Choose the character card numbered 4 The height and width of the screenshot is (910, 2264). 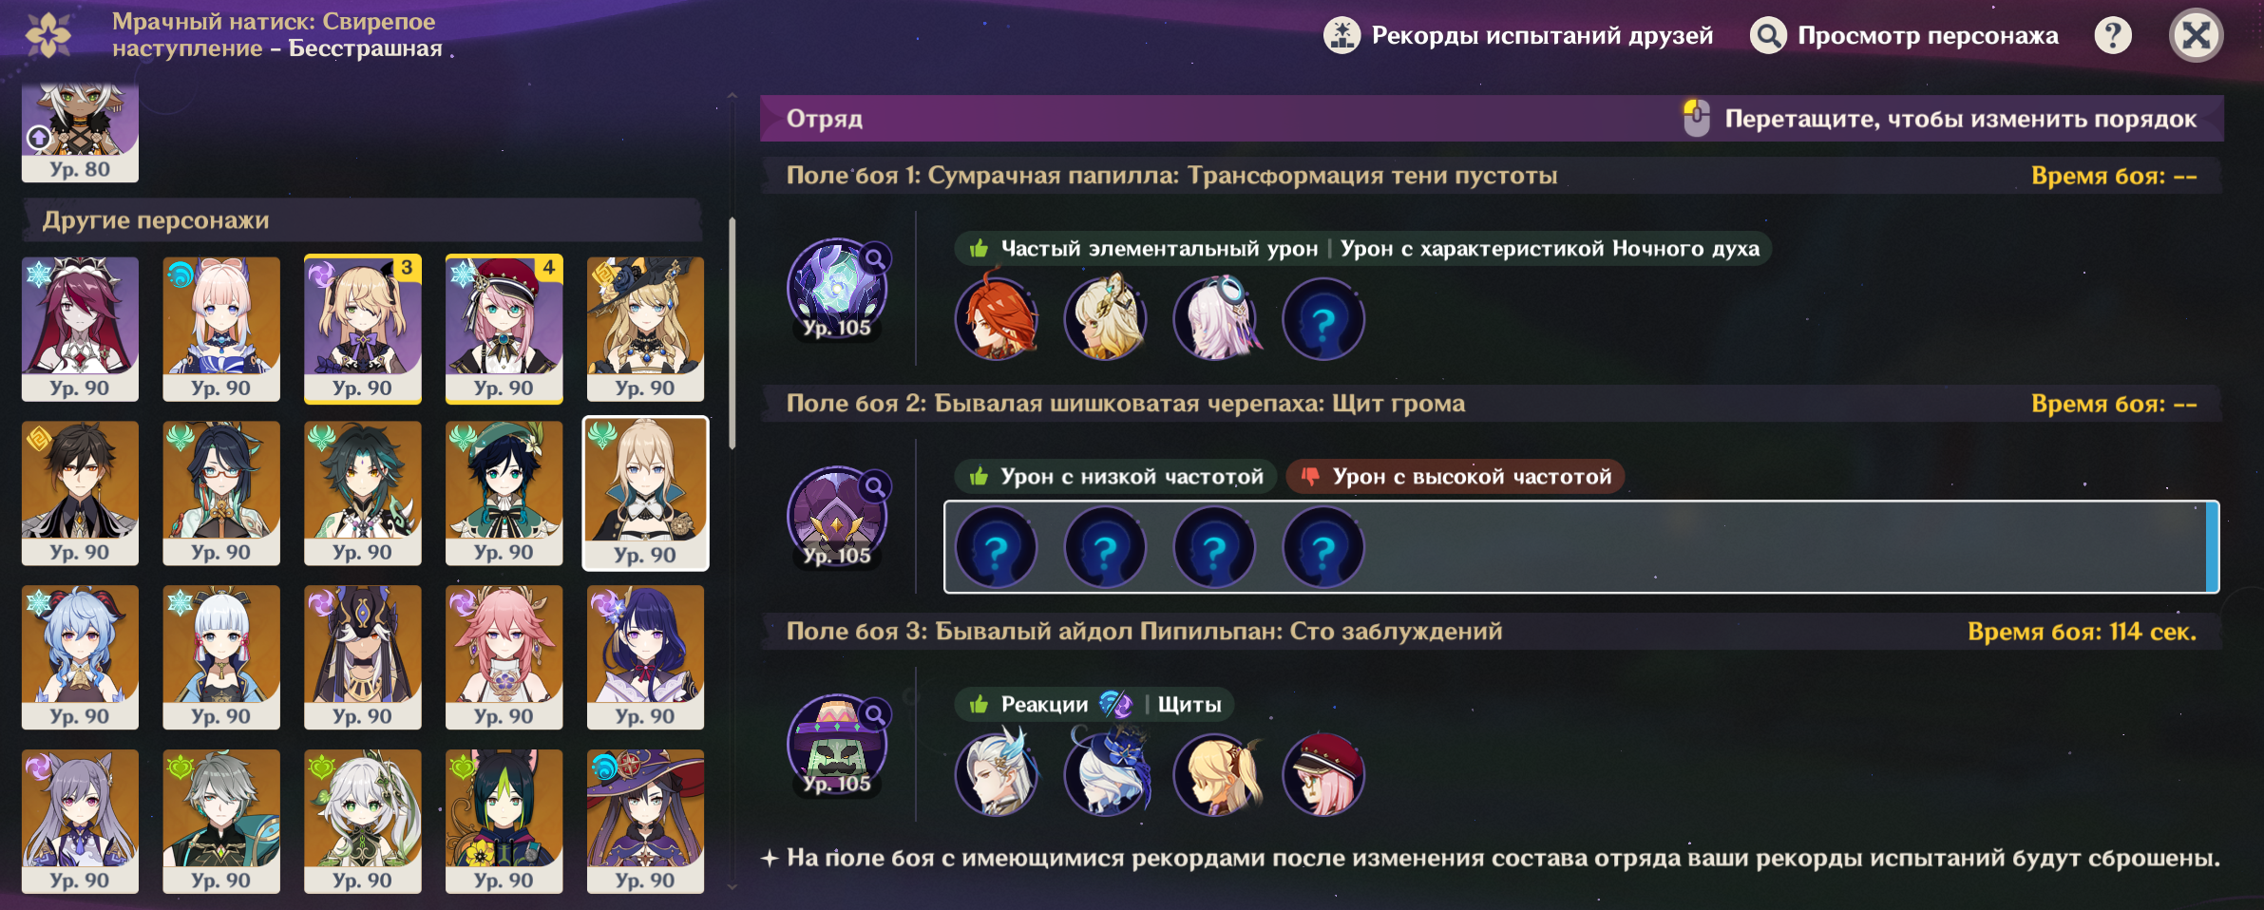click(x=504, y=329)
